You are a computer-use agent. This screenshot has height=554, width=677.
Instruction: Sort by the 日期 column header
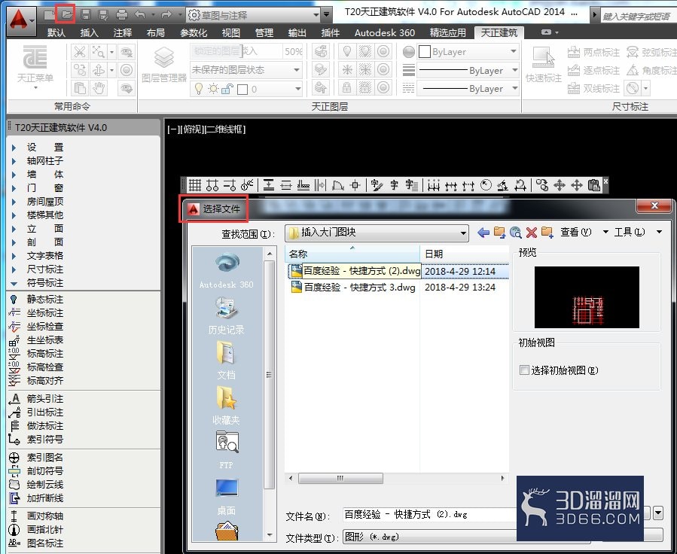point(465,254)
